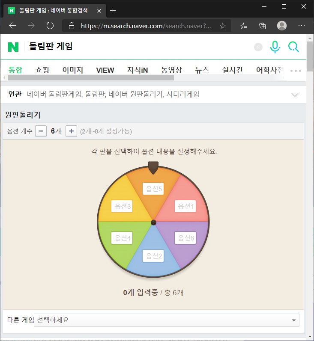Open related search 네이버 돌림판게임
The image size is (314, 341).
pyautogui.click(x=54, y=94)
